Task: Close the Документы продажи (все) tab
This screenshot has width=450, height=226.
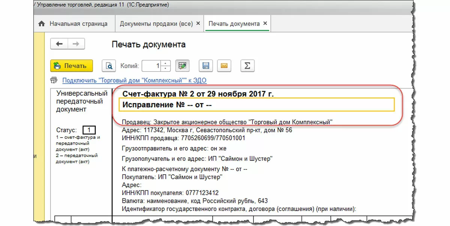Action: pyautogui.click(x=198, y=24)
